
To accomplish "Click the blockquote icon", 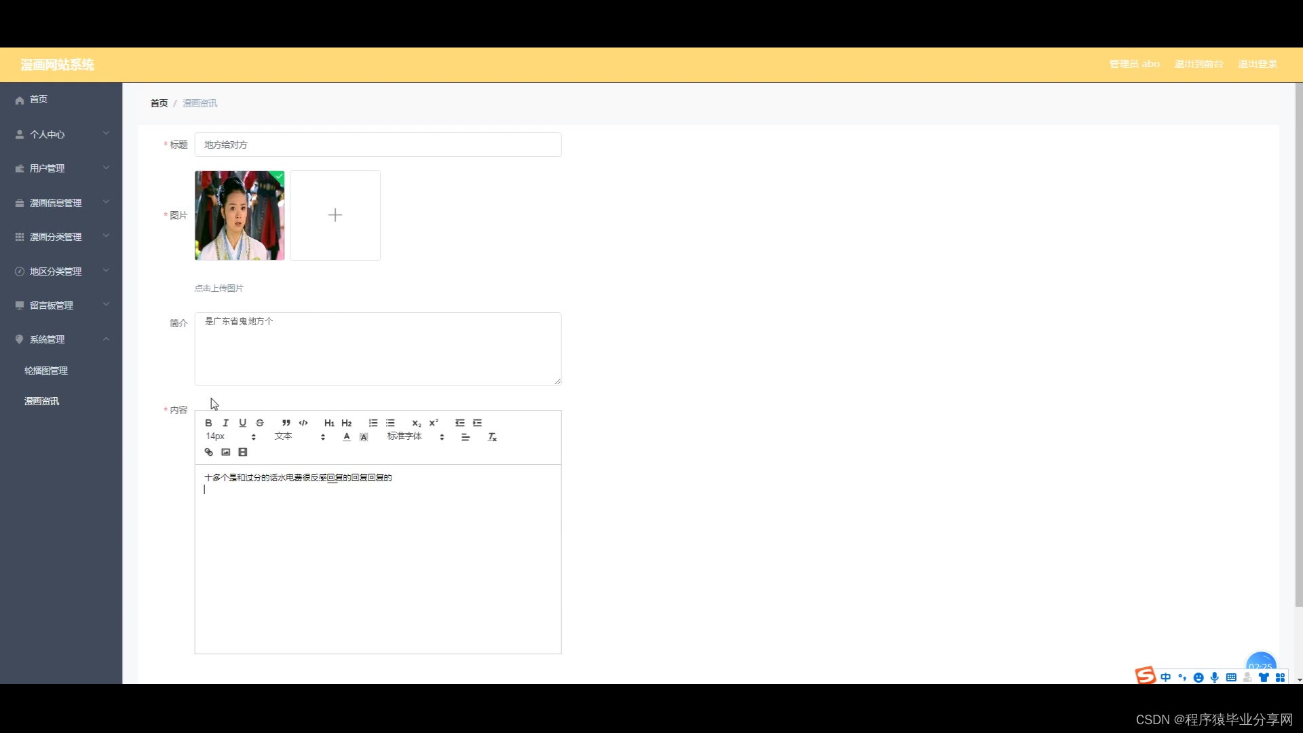I will coord(286,423).
